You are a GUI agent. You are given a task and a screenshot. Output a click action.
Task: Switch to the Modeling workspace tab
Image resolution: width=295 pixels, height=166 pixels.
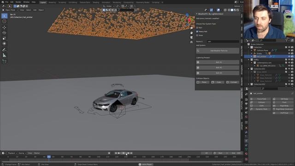[52, 2]
